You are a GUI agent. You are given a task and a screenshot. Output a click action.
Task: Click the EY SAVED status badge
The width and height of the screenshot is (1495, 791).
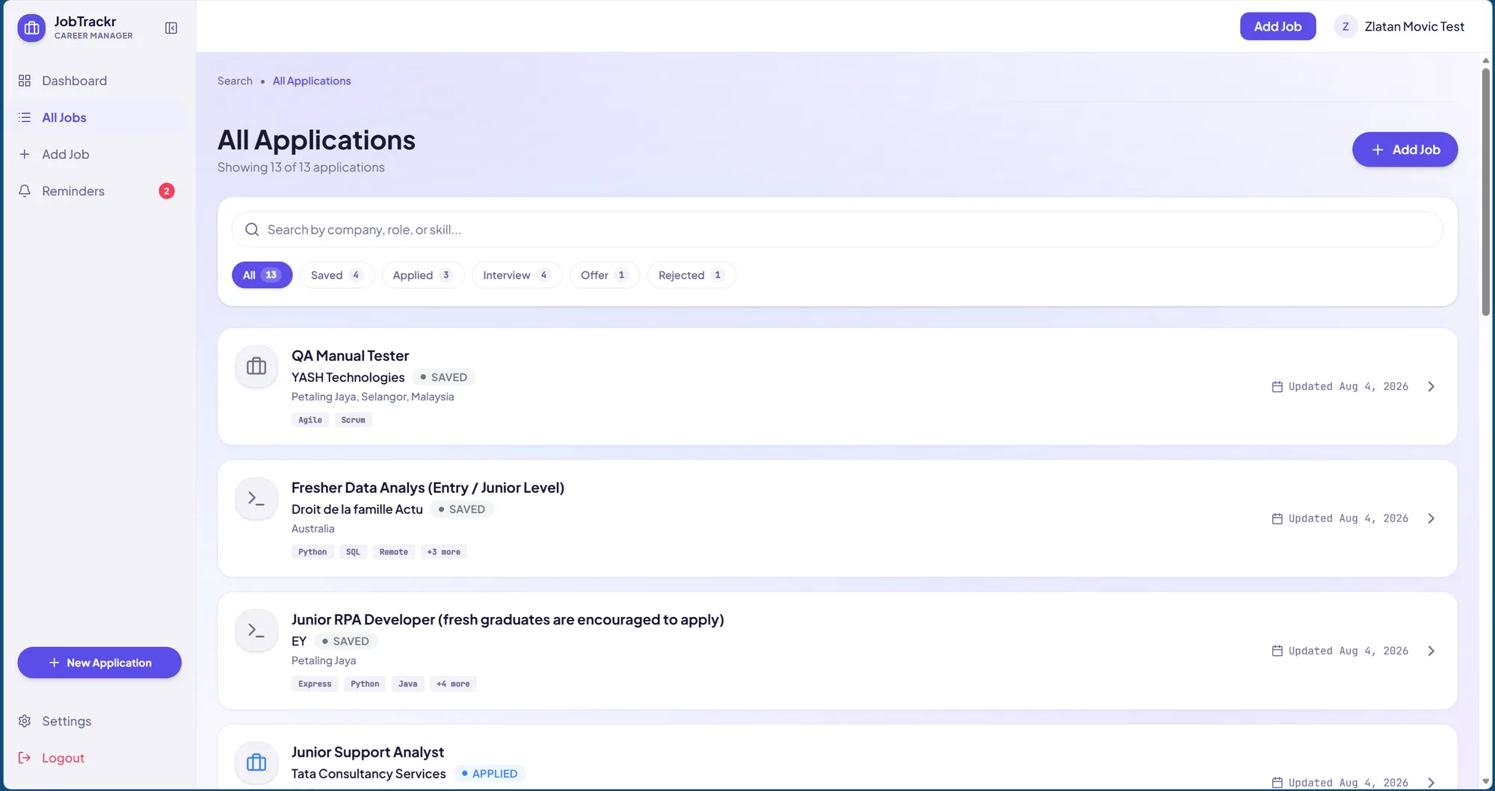tap(346, 641)
